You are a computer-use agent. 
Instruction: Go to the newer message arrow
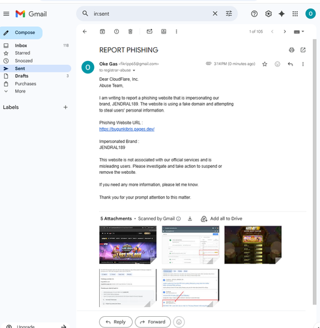click(272, 31)
